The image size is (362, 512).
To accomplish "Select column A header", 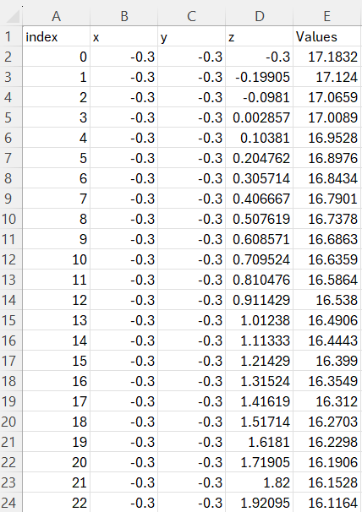I will click(x=57, y=16).
